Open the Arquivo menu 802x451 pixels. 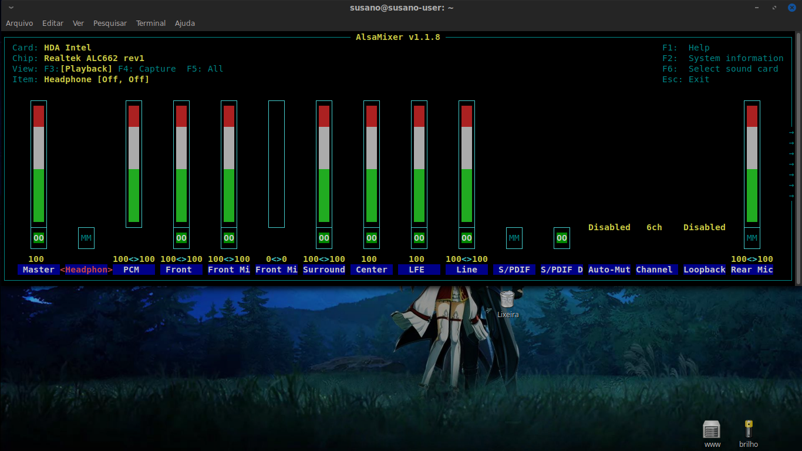point(19,23)
